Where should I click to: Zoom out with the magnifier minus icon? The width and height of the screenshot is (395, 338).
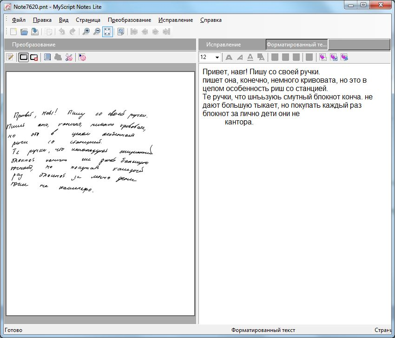(x=97, y=32)
